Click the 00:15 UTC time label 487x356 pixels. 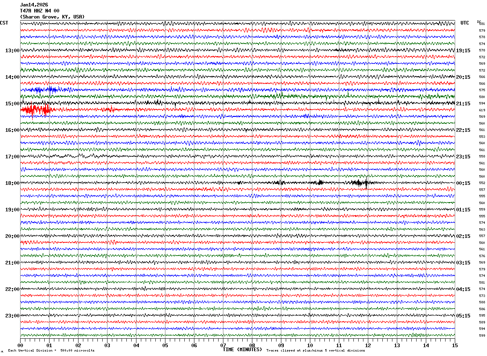click(463, 183)
